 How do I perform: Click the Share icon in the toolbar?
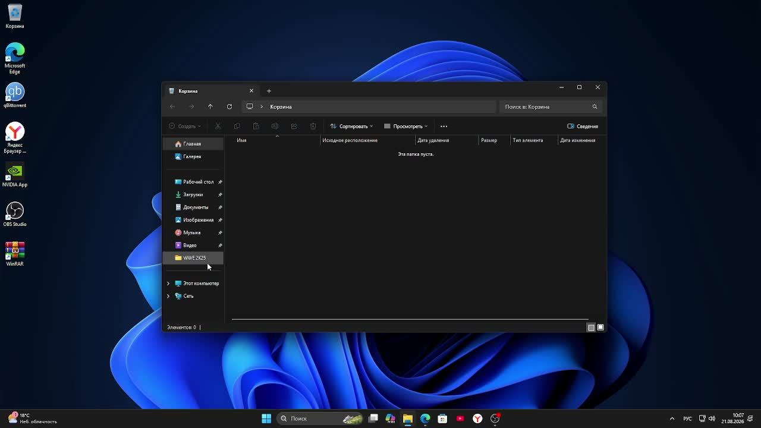[x=294, y=126]
